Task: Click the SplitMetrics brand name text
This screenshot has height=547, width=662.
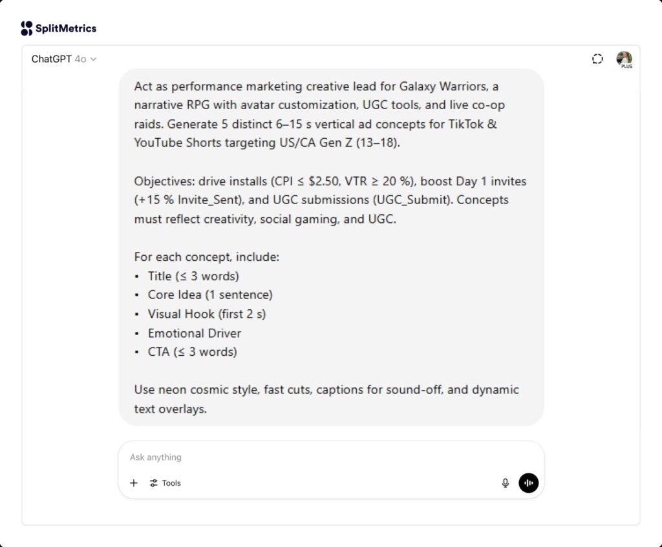Action: [66, 28]
